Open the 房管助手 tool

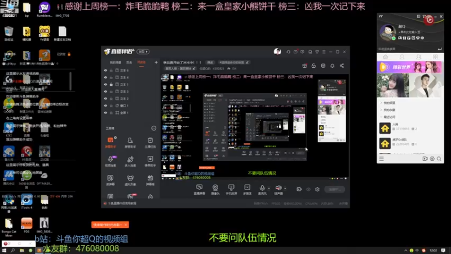[x=130, y=142]
